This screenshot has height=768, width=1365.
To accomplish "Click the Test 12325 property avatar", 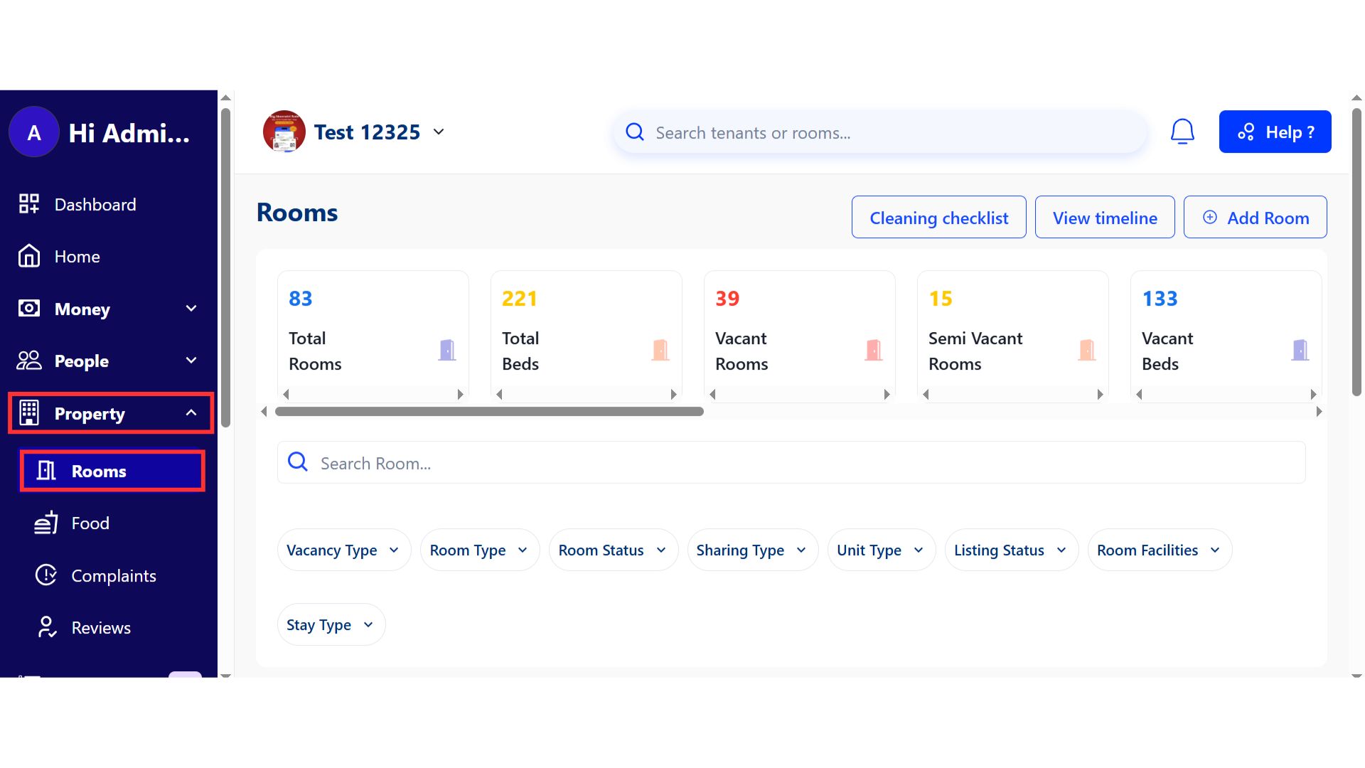I will [x=284, y=132].
